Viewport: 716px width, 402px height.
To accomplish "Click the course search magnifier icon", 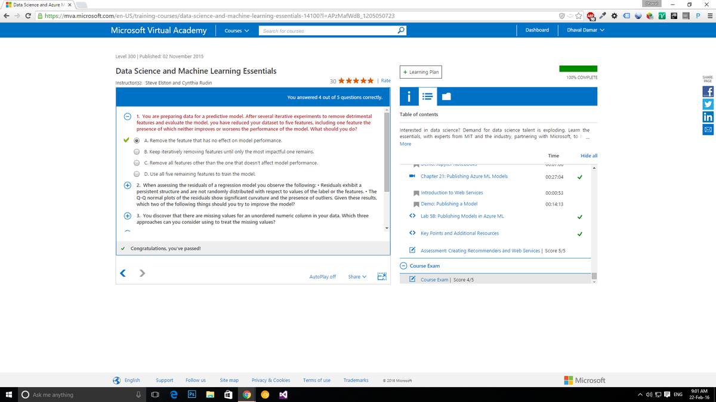I will (402, 30).
